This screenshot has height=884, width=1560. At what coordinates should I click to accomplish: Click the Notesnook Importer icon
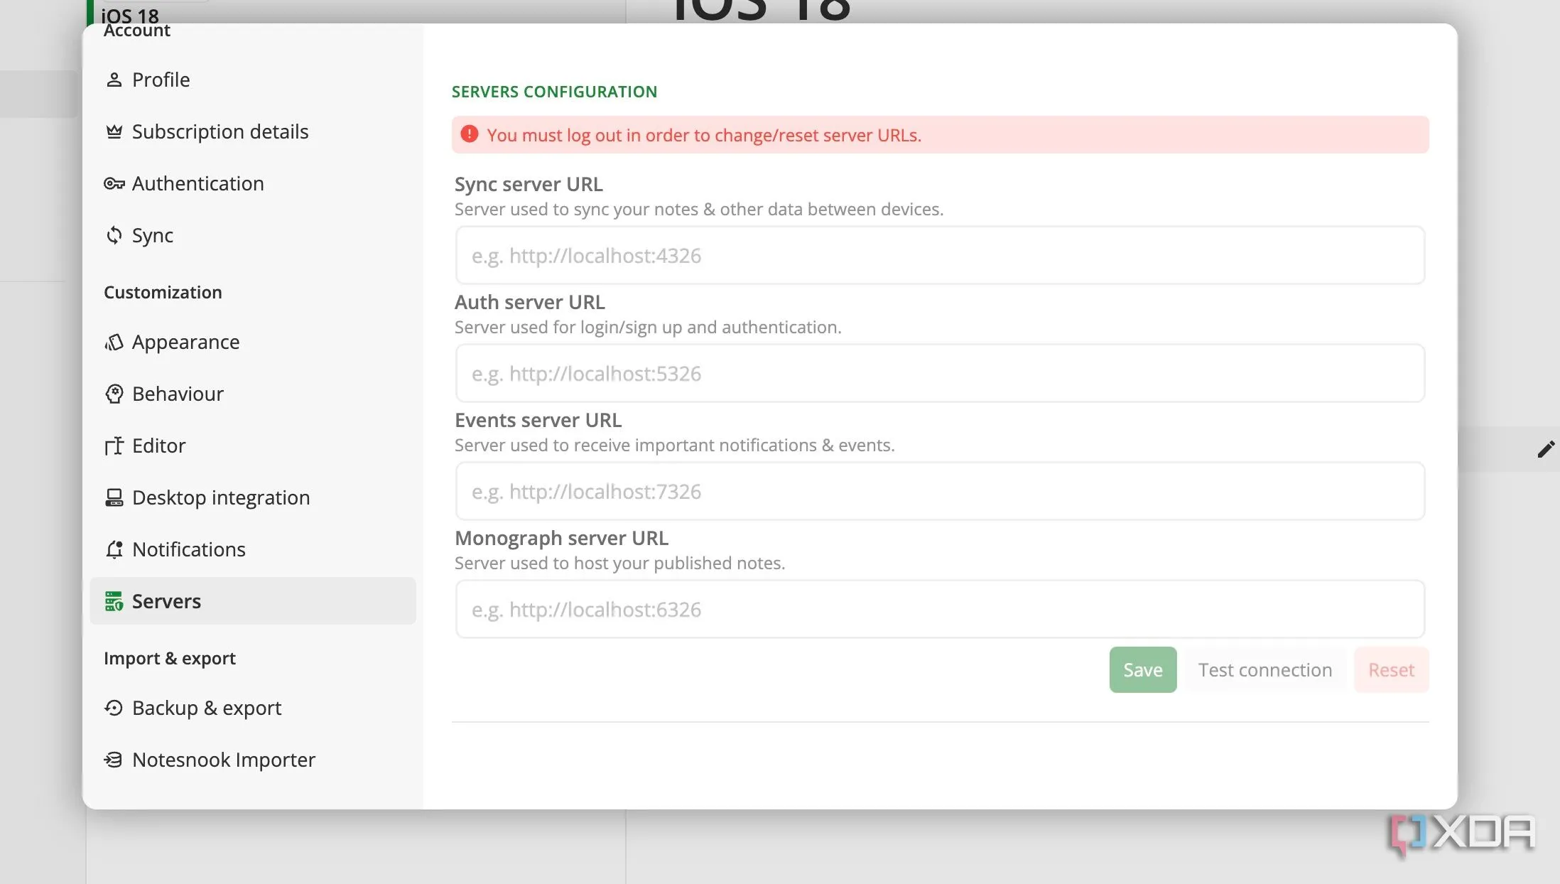click(x=114, y=760)
